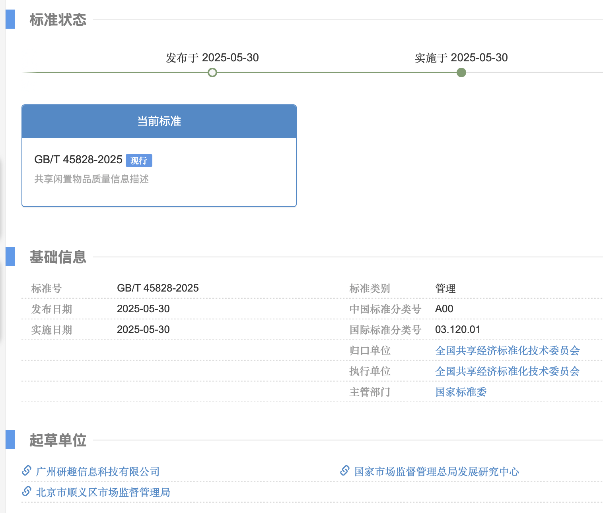Image resolution: width=603 pixels, height=513 pixels.
Task: Click link icon beside 国家市场监督管理总局发展研究中心
Action: click(x=344, y=471)
